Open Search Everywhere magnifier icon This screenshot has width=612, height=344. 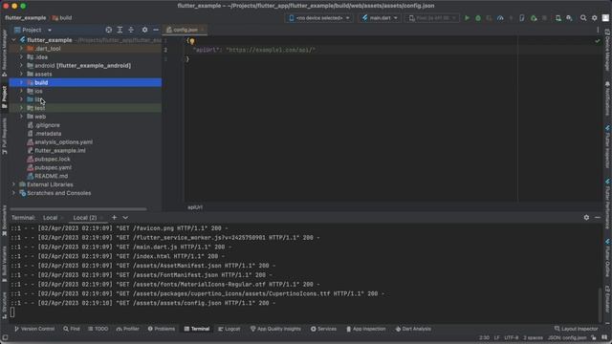tap(583, 18)
